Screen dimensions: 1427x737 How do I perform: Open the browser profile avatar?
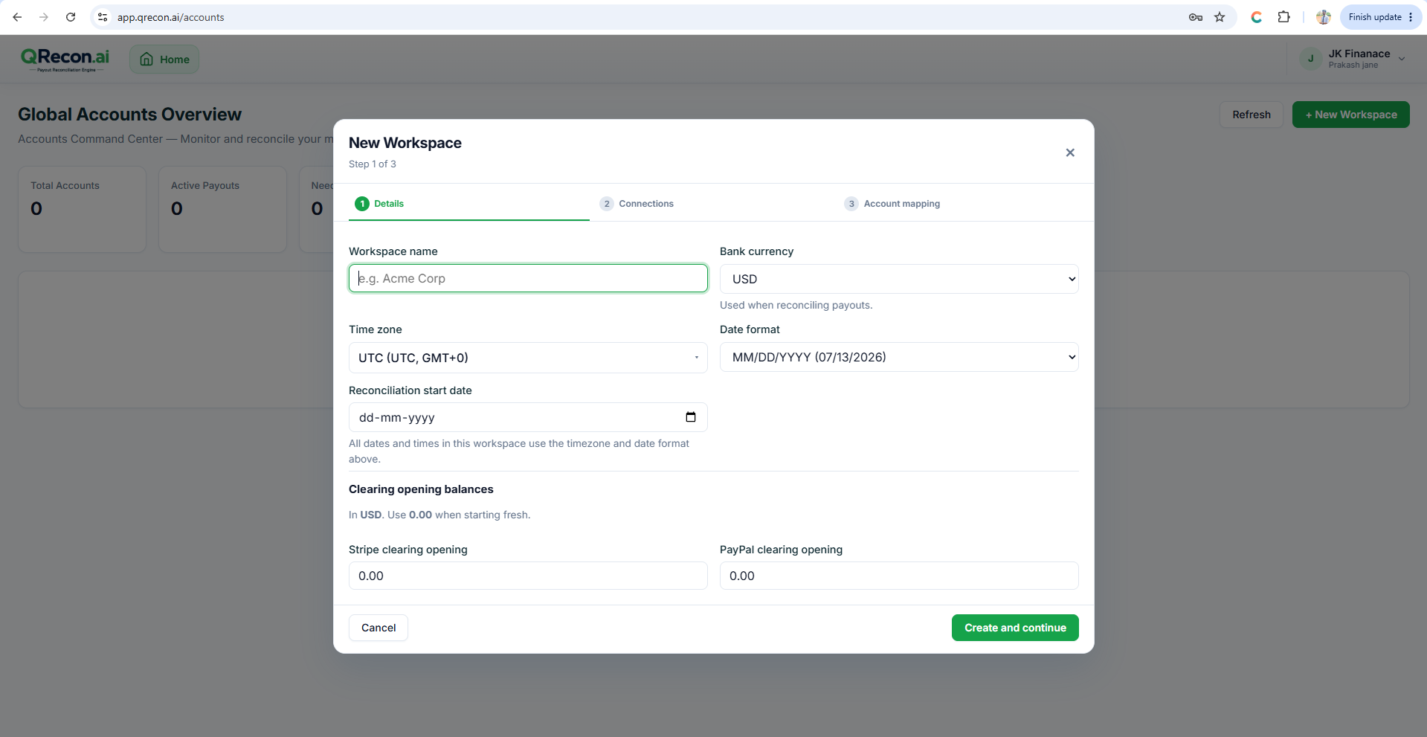[1323, 17]
